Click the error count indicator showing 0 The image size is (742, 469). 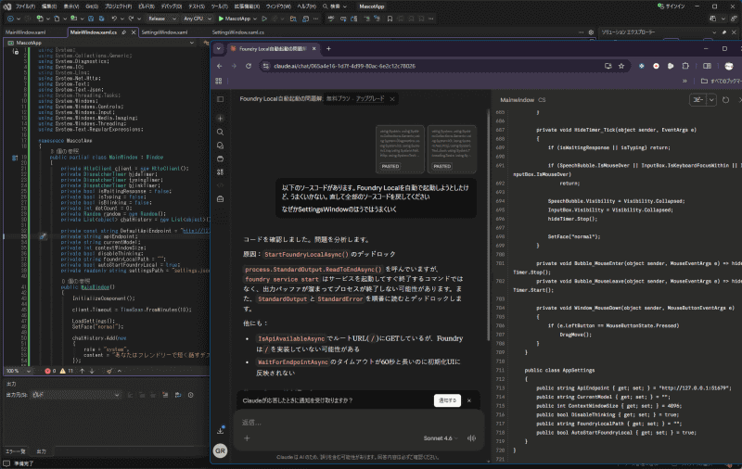click(x=50, y=371)
